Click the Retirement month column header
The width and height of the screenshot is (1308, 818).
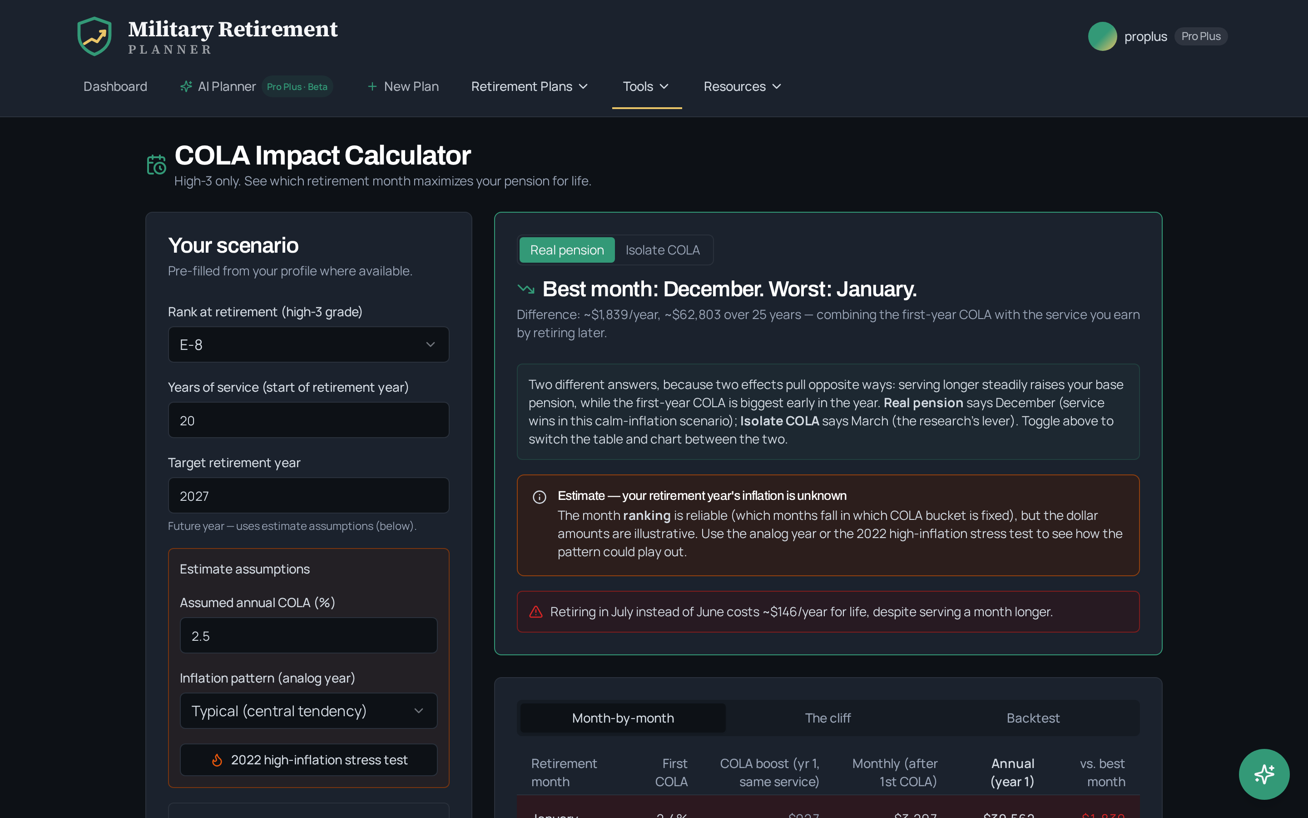pyautogui.click(x=564, y=773)
